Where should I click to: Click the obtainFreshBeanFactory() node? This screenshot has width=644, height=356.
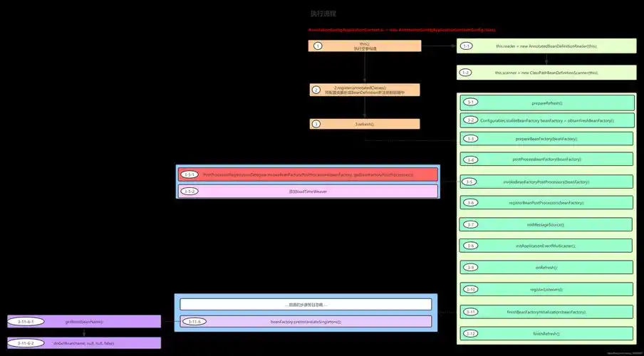[546, 120]
